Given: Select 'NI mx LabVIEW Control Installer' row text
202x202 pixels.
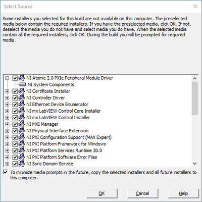Looking at the screenshot, I should [58, 118].
